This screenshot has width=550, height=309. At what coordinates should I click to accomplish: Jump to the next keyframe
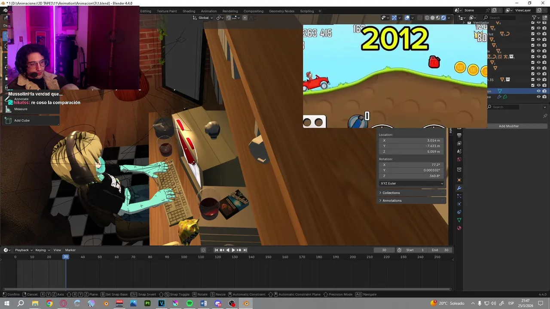click(239, 250)
